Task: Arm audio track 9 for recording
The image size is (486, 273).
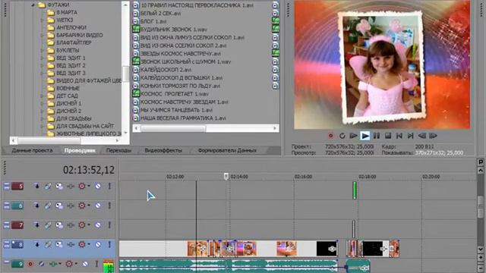Action: [30, 264]
